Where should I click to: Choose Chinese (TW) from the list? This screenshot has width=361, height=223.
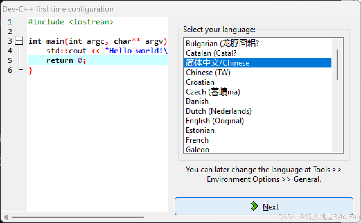tap(258, 73)
